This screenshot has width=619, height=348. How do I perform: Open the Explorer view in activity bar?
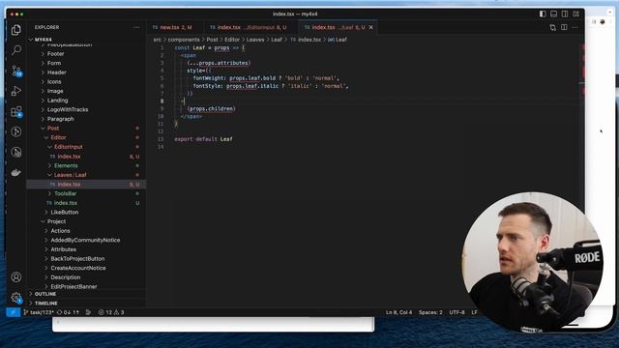(16, 30)
